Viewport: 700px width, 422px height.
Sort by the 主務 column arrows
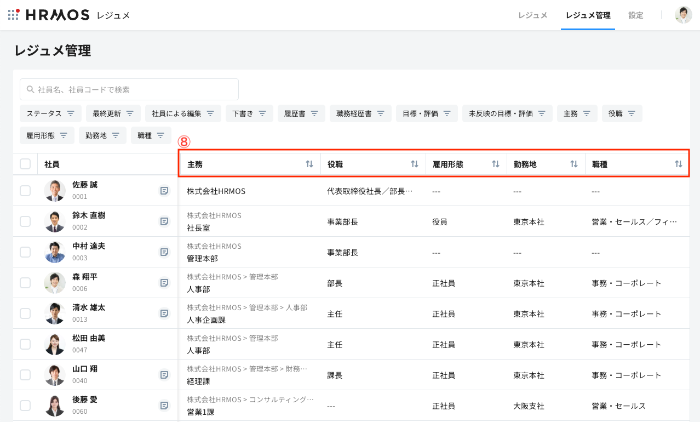tap(309, 164)
